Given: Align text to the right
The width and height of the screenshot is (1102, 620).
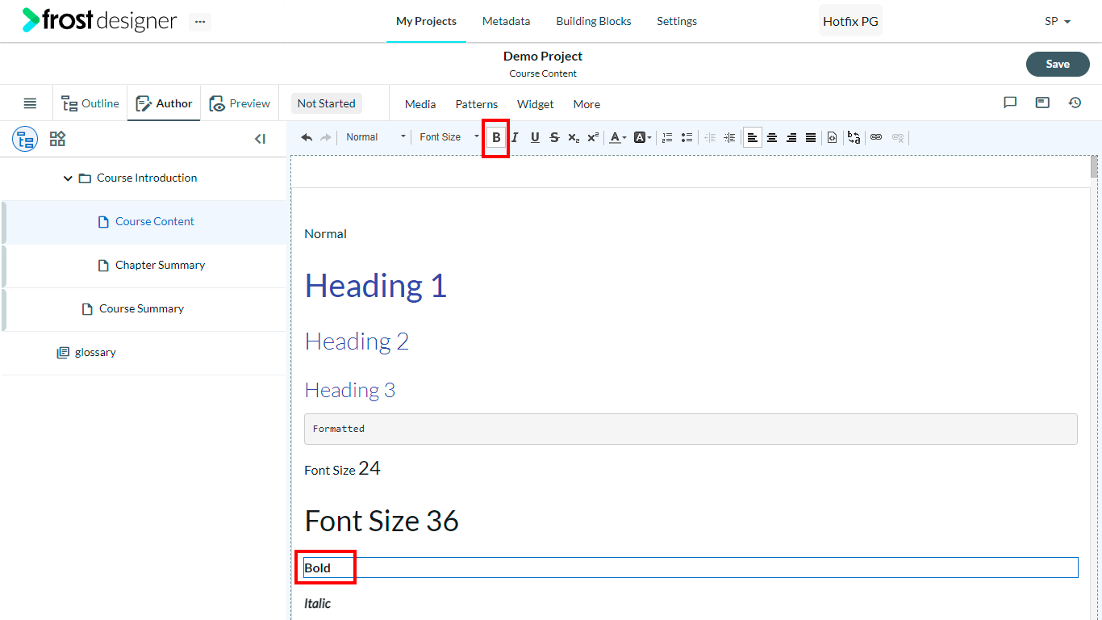Looking at the screenshot, I should (791, 137).
